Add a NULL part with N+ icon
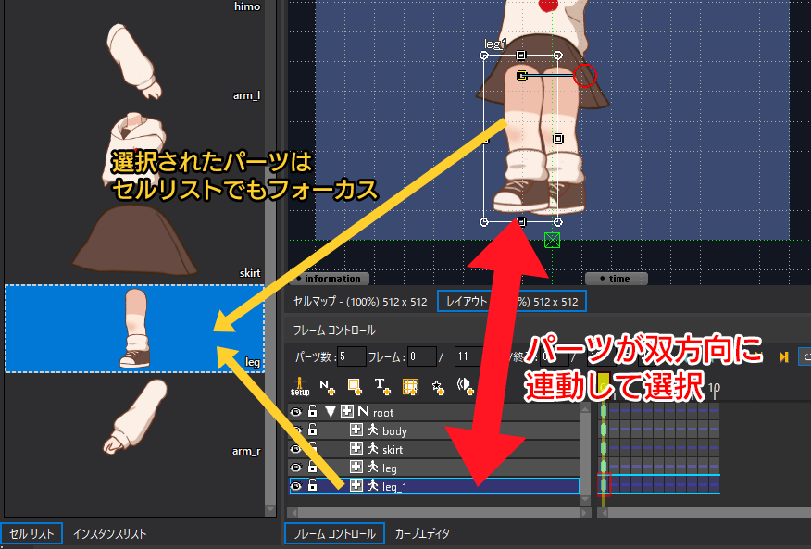 [327, 387]
